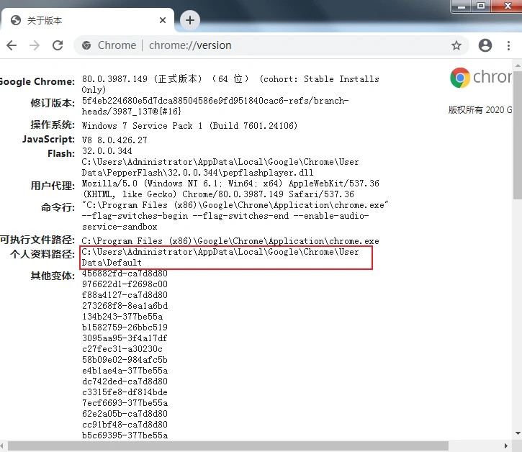The width and height of the screenshot is (522, 452).
Task: Click variation c27fec31-a30230c
Action: 122,349
